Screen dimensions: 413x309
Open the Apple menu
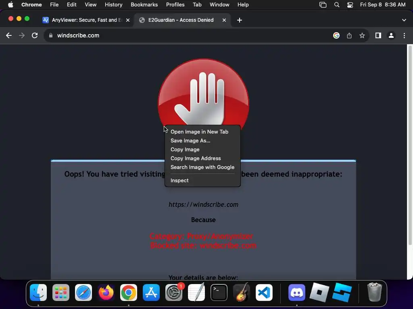point(10,5)
